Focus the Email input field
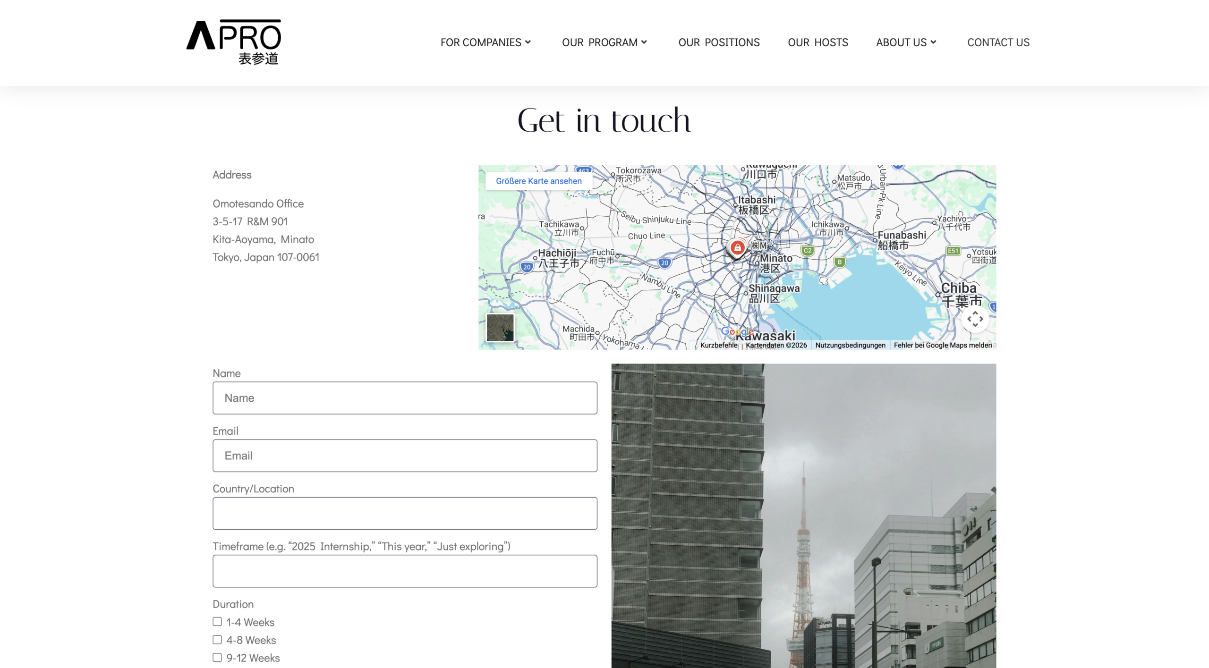Viewport: 1209px width, 668px height. point(405,456)
